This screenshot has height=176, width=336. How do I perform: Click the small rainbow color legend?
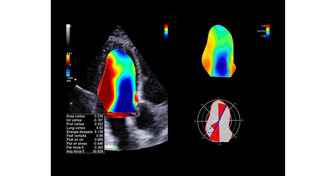coord(166,31)
